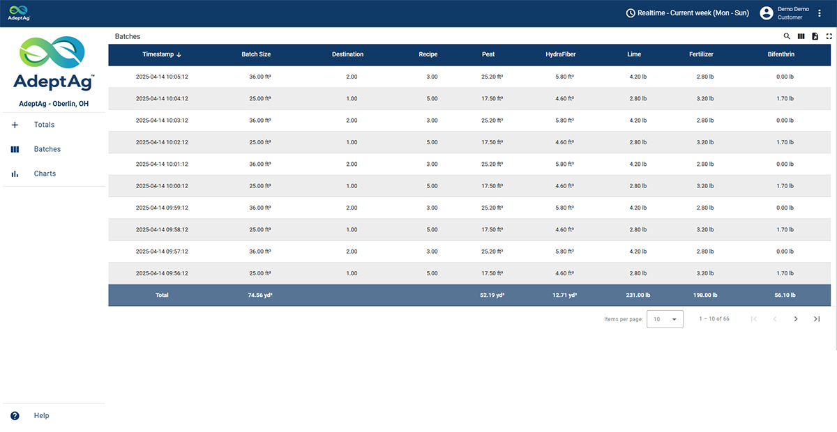Viewport: 837px width, 432px height.
Task: Jump to the last page of batches
Action: pyautogui.click(x=817, y=319)
